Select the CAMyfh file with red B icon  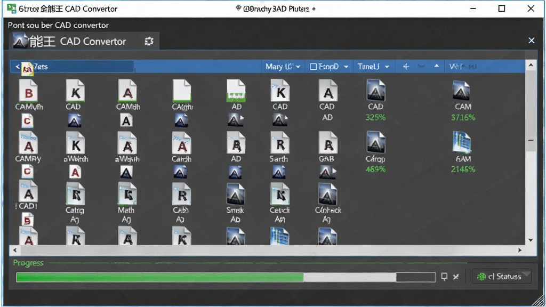[29, 95]
